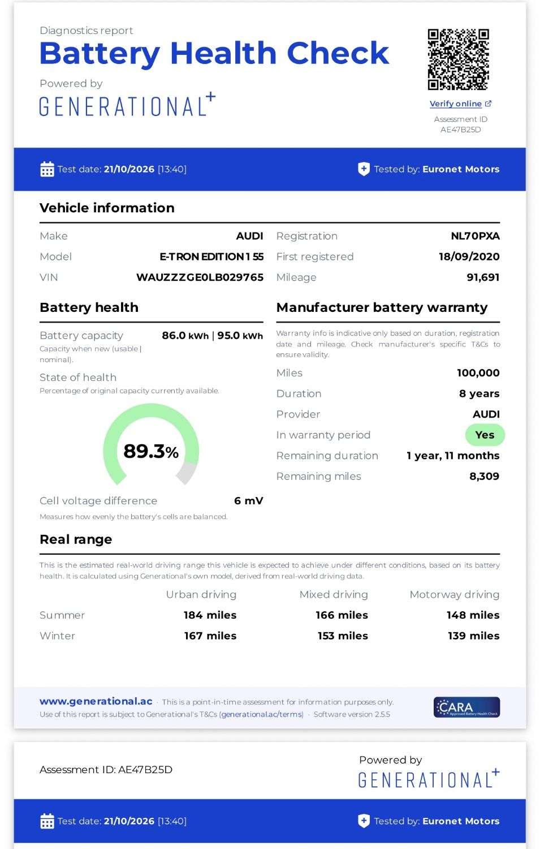This screenshot has height=849, width=540.
Task: Click the winter motorway range 139 miles
Action: click(x=474, y=636)
